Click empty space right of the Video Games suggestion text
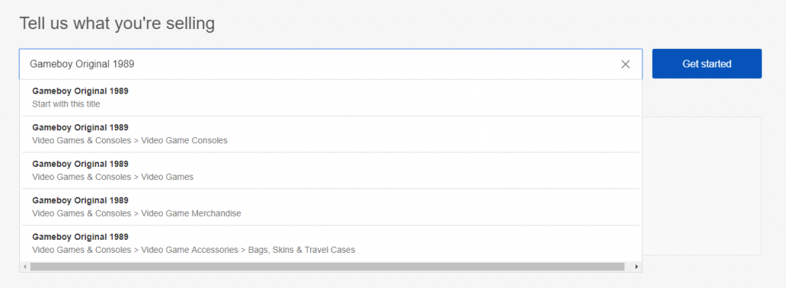 click(416, 171)
